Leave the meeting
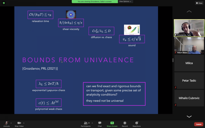 pyautogui.click(x=198, y=124)
